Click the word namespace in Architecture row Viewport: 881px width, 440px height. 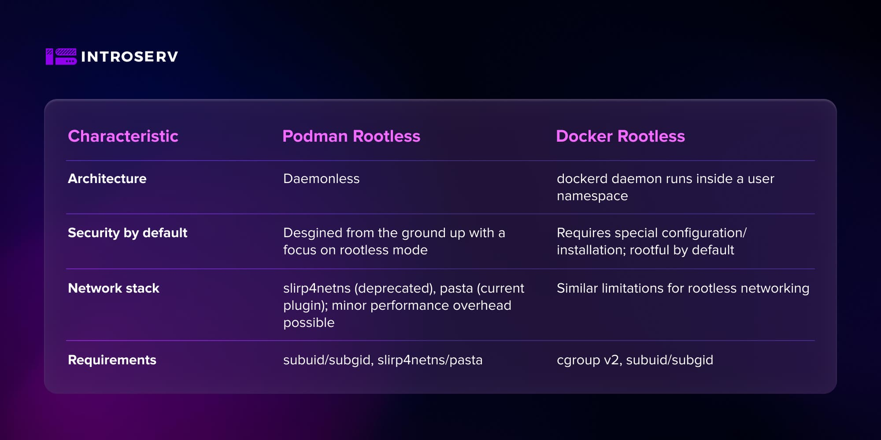(x=592, y=196)
